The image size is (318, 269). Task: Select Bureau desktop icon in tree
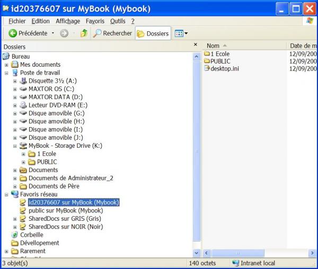point(6,56)
